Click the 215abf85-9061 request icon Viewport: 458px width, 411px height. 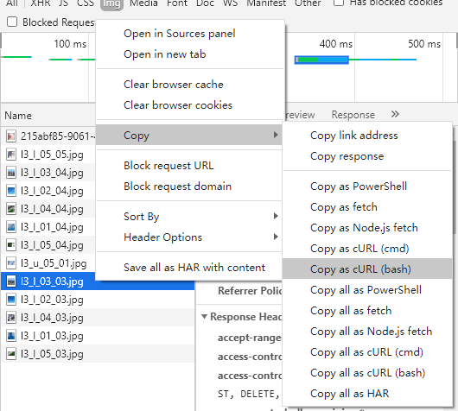(11, 136)
